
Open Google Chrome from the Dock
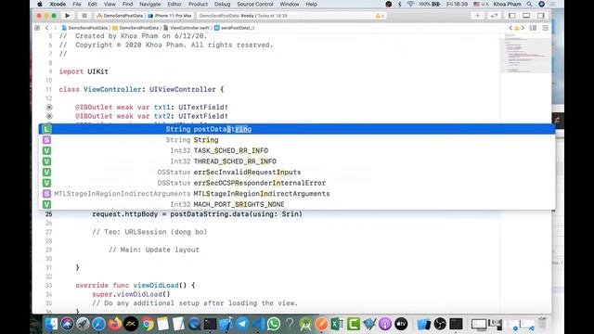148,324
